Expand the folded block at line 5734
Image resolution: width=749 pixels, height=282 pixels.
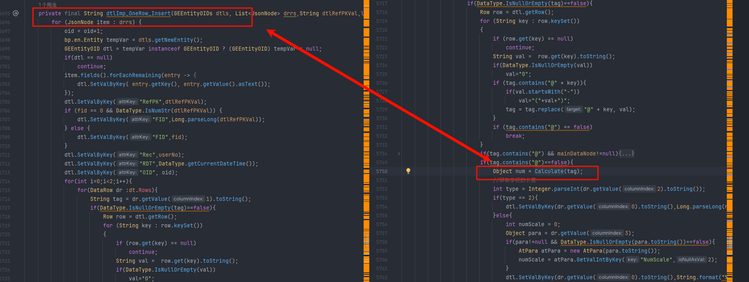[399, 153]
